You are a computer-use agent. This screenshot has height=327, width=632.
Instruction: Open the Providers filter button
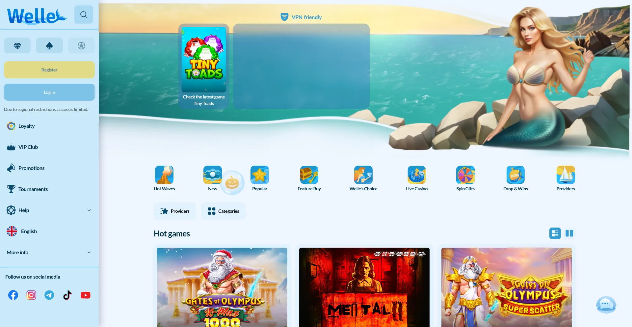[x=174, y=211]
